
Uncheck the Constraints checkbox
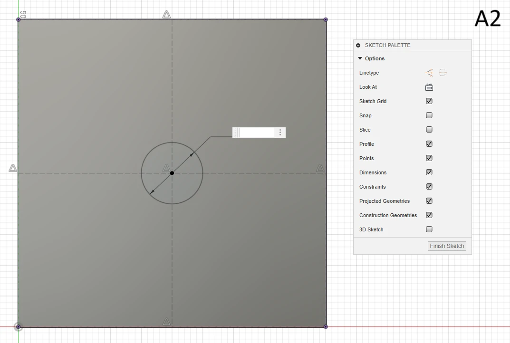click(x=429, y=187)
